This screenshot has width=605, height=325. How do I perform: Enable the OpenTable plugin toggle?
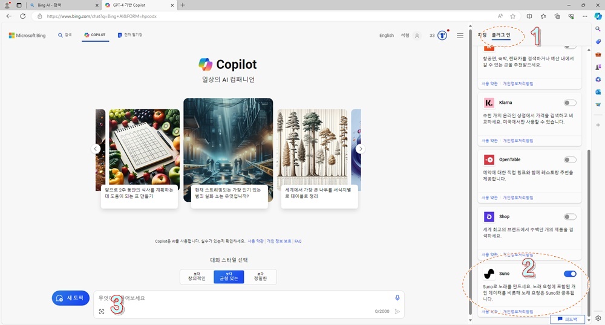[x=570, y=160]
